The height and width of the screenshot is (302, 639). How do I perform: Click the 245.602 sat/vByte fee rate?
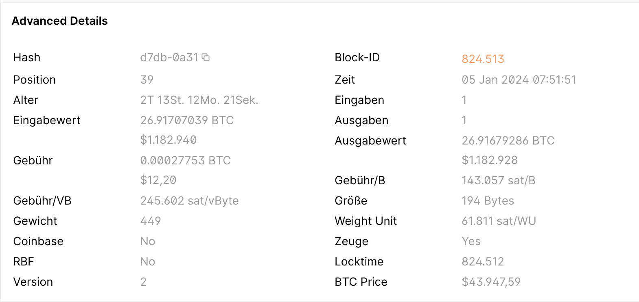coord(189,201)
